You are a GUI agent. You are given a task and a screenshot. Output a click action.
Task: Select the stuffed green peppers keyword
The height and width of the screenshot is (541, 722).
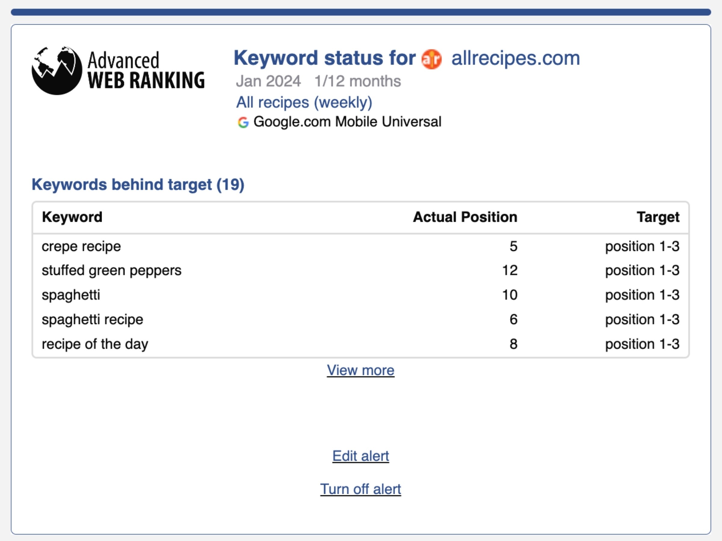112,270
